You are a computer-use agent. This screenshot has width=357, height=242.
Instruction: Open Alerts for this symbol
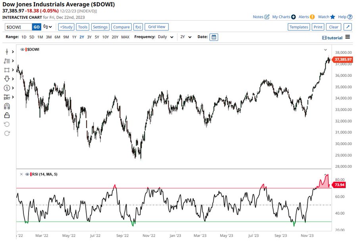[307, 17]
